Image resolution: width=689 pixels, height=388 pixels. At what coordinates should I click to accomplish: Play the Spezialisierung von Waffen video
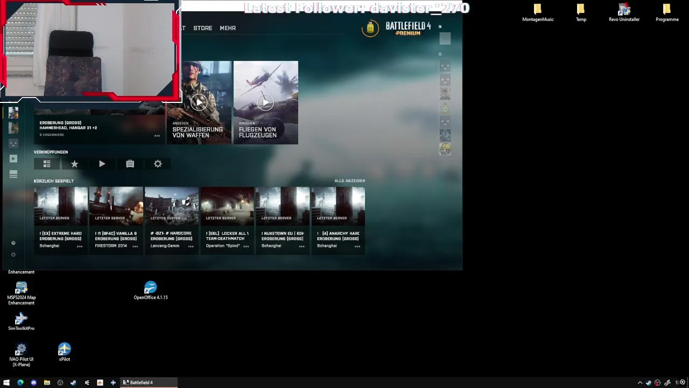[x=199, y=102]
